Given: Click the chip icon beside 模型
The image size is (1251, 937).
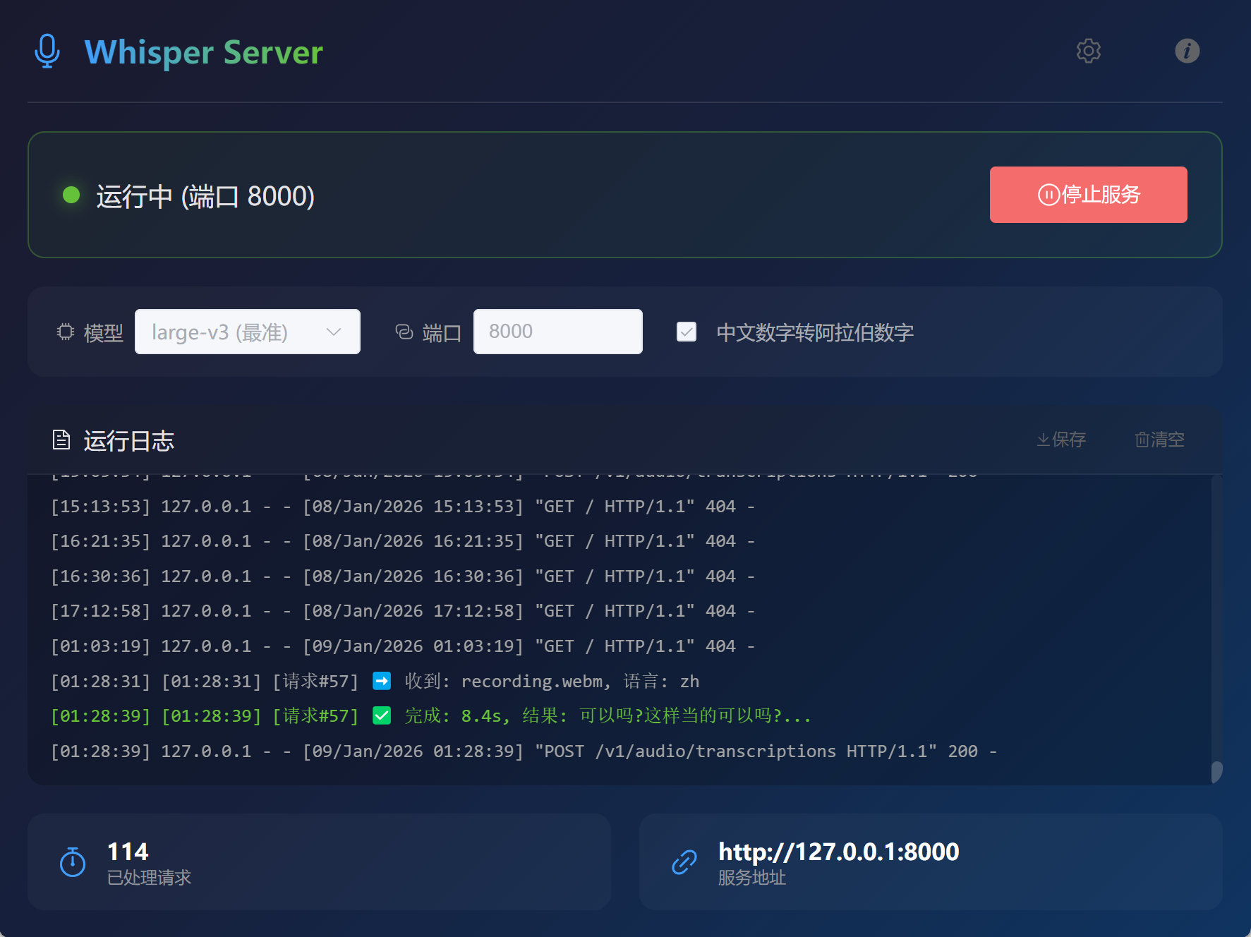Looking at the screenshot, I should pyautogui.click(x=66, y=332).
